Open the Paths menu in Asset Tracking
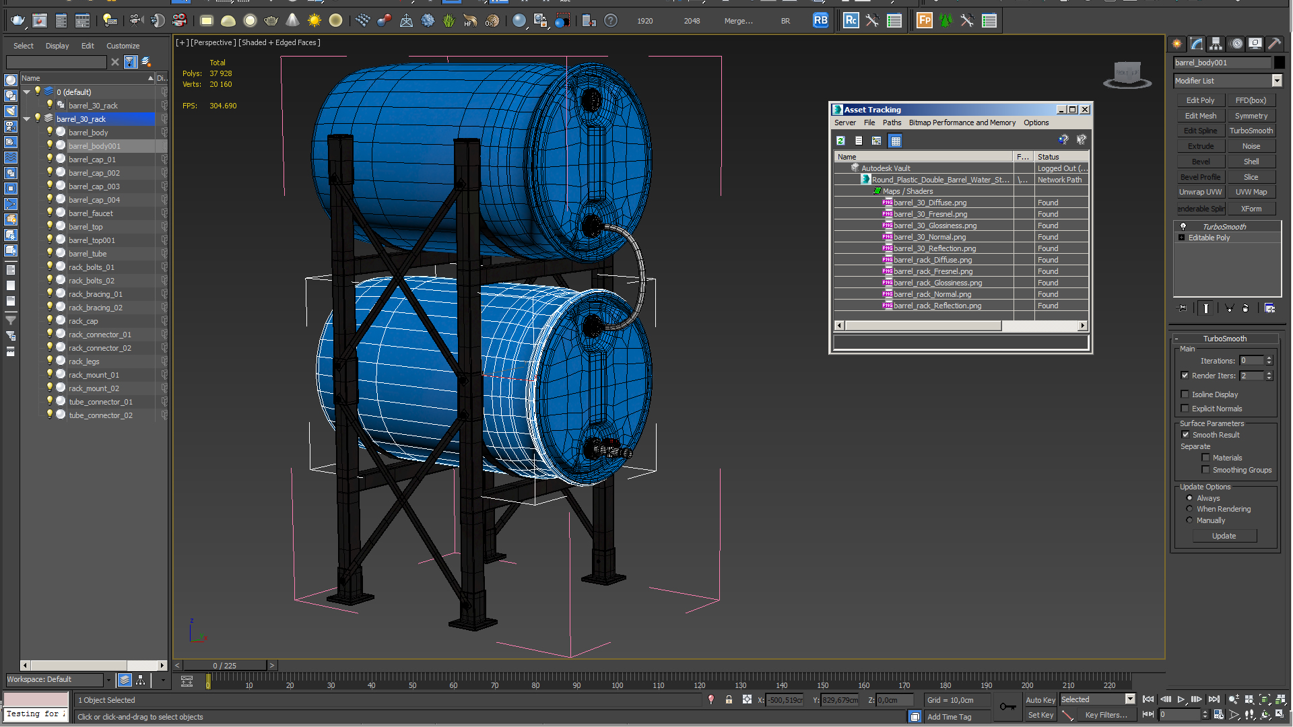1293x727 pixels. tap(892, 123)
